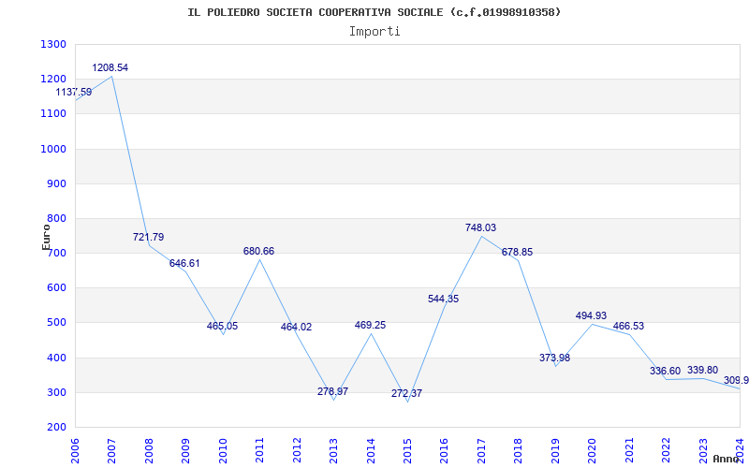Click the 300 y-axis tick label
Viewport: 749px width, 468px height.
click(55, 393)
